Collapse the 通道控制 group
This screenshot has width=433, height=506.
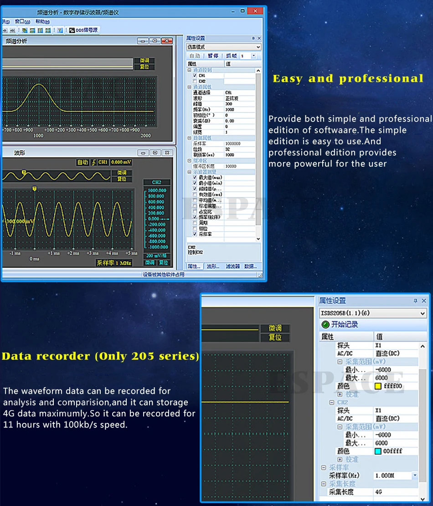tap(190, 70)
